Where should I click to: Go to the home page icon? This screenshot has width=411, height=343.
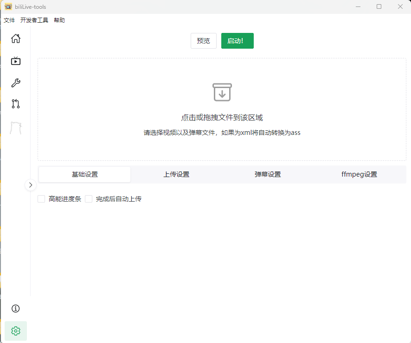coord(16,38)
